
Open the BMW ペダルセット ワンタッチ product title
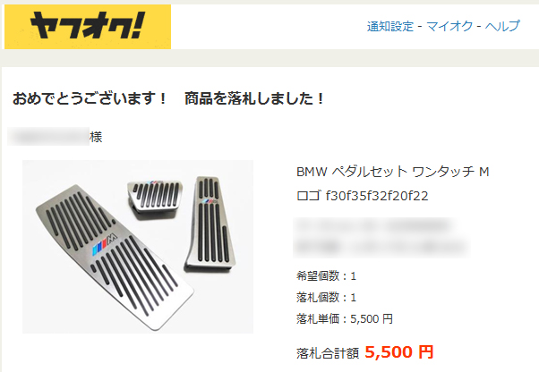(392, 183)
